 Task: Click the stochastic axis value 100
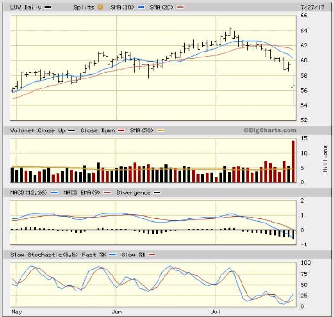coord(306,263)
